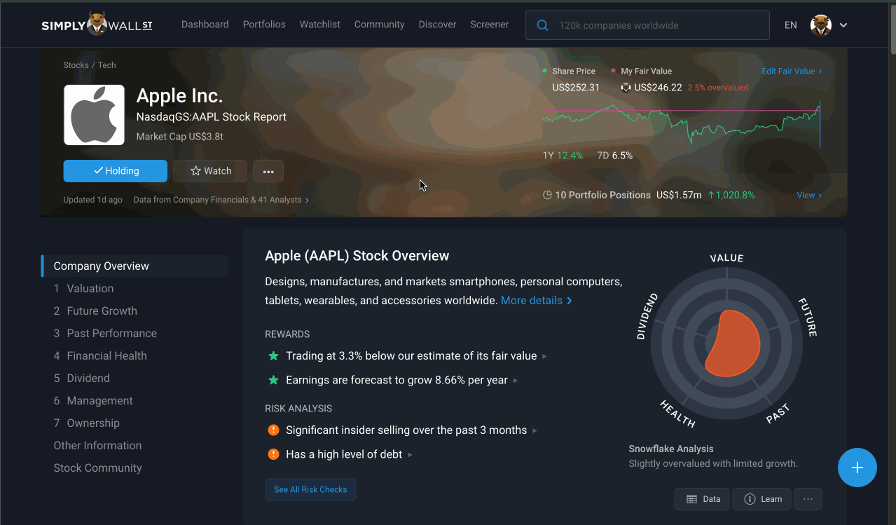Go to the Financial Health section
This screenshot has height=525, width=896.
pyautogui.click(x=100, y=356)
